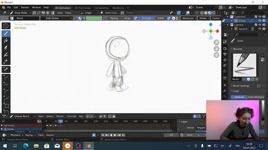This screenshot has width=268, height=150.
Task: Select the Tint tool
Action: point(6,55)
